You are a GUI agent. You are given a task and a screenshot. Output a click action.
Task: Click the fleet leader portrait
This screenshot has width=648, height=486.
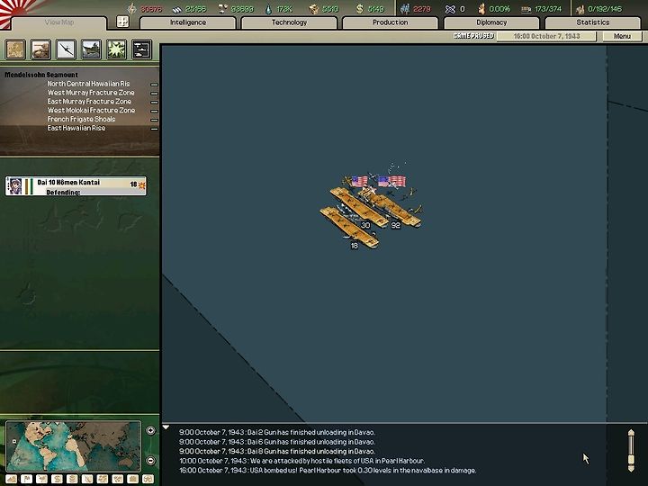pyautogui.click(x=15, y=186)
